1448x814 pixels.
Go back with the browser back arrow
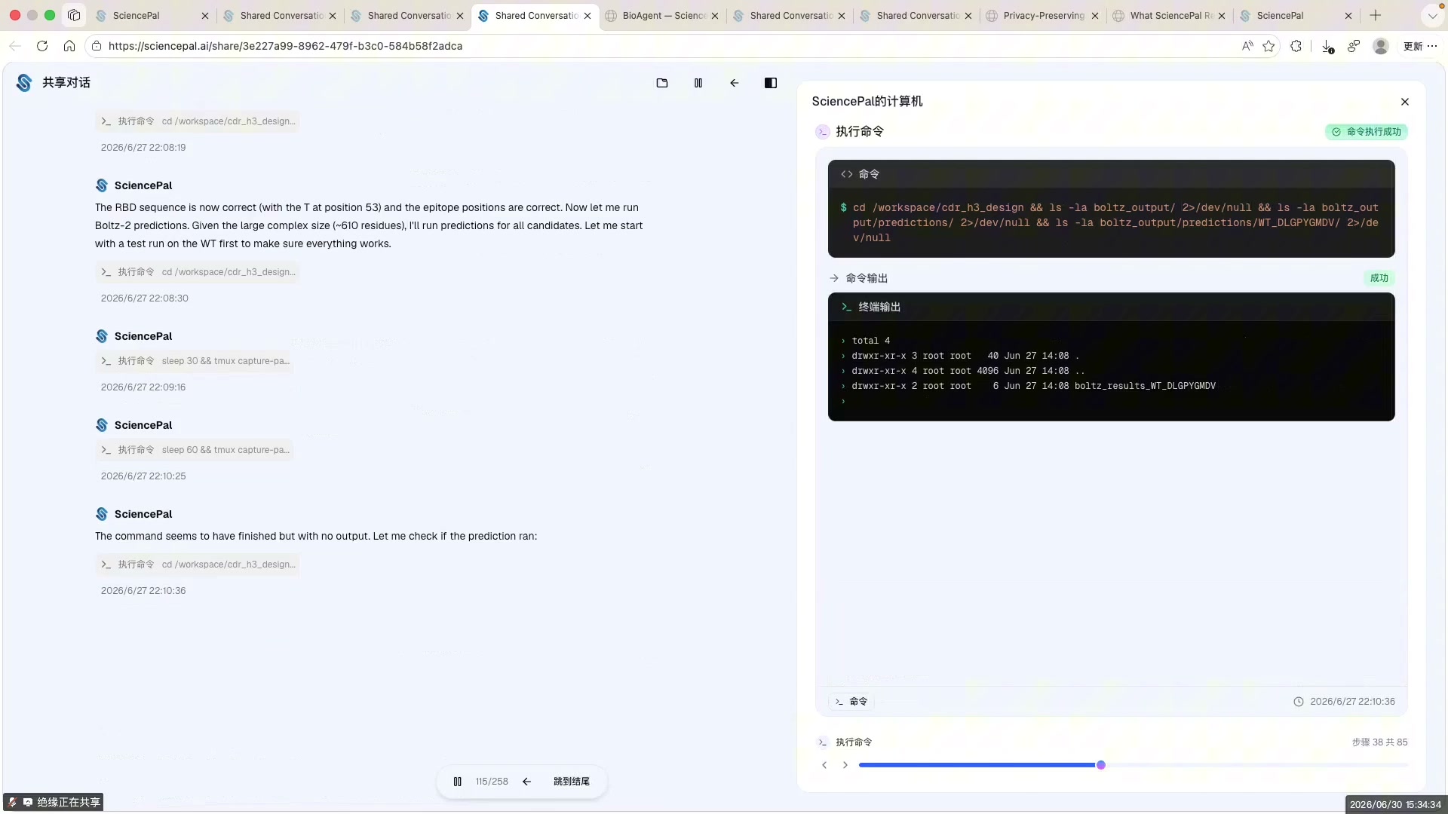pyautogui.click(x=15, y=46)
